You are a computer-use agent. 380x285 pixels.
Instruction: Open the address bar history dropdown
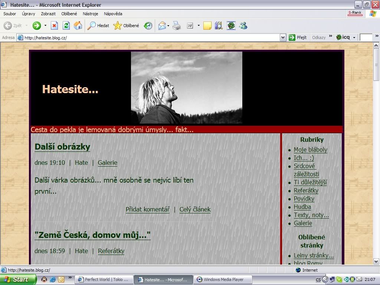(283, 37)
